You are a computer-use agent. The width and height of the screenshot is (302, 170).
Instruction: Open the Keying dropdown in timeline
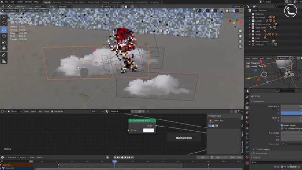[24, 157]
